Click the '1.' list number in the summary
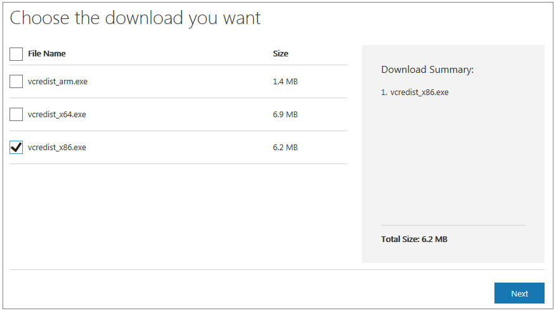Image resolution: width=556 pixels, height=313 pixels. [x=384, y=93]
